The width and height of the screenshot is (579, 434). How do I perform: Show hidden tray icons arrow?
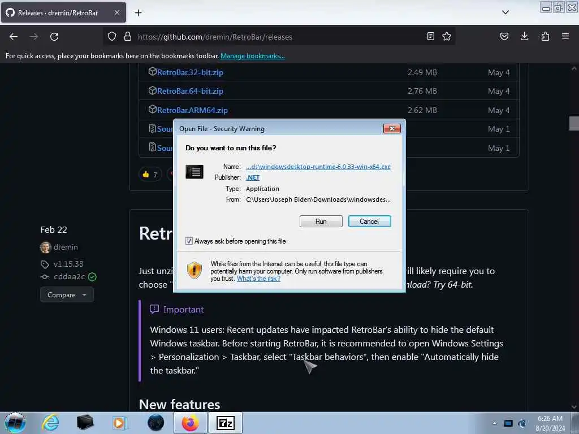494,423
